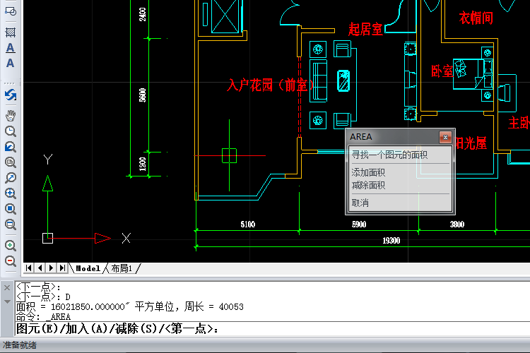Click the UCS origin square icon
530x353 pixels.
(x=47, y=238)
